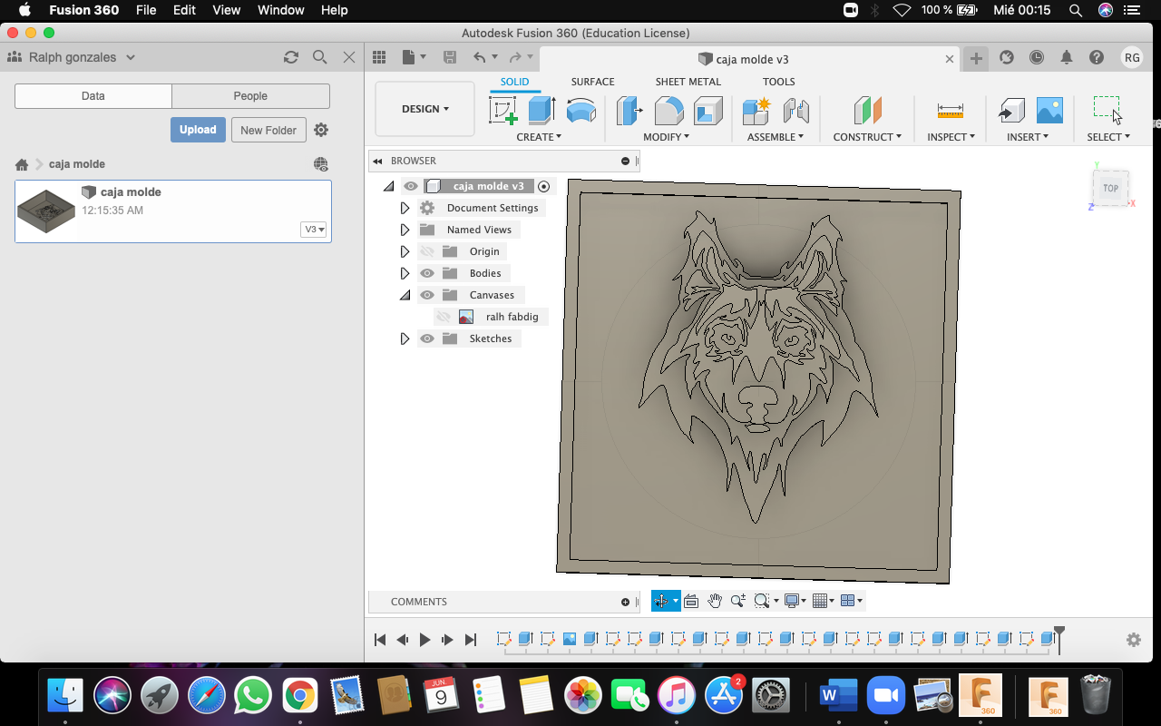Select the Press Pull tool
1161x726 pixels.
629,111
